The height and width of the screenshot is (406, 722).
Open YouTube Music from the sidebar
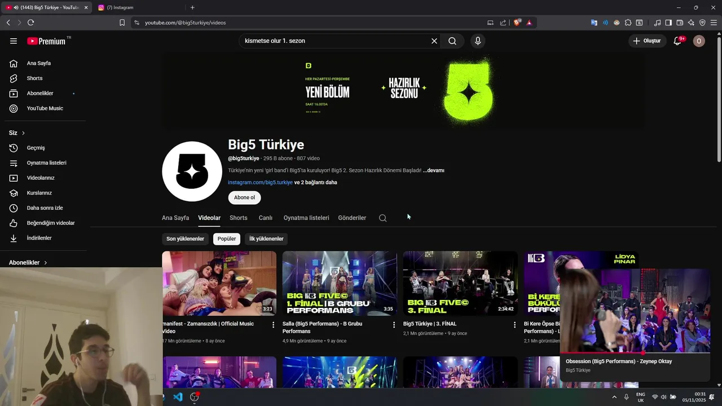[x=45, y=108]
